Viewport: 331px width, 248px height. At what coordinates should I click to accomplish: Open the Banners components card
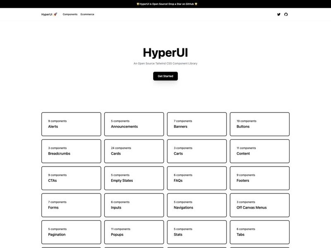pyautogui.click(x=197, y=124)
